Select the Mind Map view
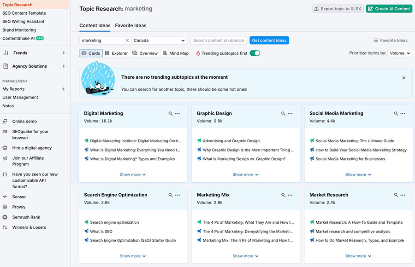 point(176,53)
